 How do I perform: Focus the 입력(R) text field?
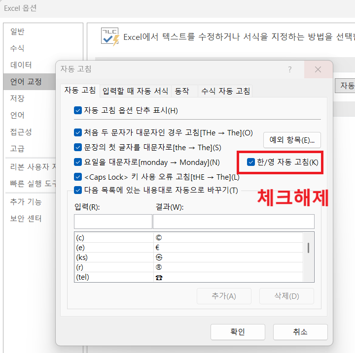tap(113, 222)
